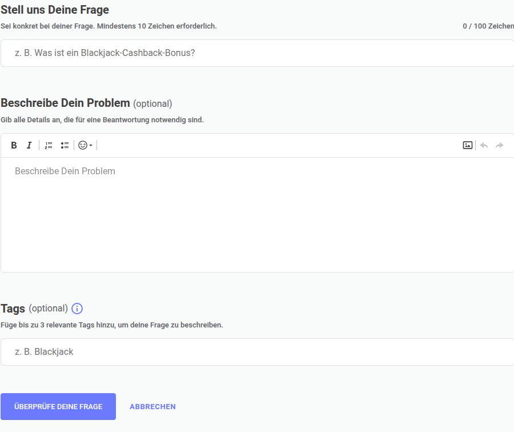
Task: Insert a numbered list
Action: (x=49, y=145)
